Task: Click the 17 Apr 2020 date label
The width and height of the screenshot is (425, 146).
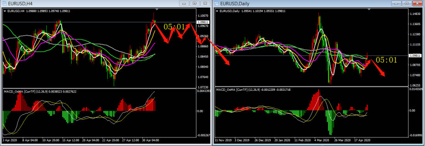Action: pos(362,140)
